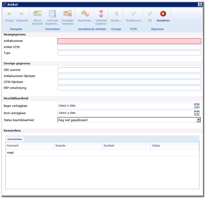
Task: Click the Artikel window title icon
Action: [5, 5]
